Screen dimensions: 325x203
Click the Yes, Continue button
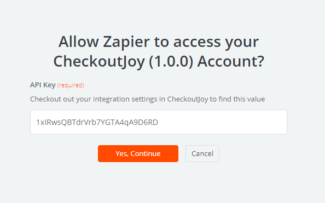coord(138,153)
